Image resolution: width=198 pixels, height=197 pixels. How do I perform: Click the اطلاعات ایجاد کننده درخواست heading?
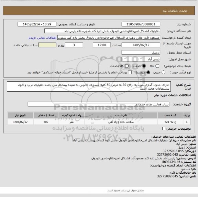(x=173, y=165)
